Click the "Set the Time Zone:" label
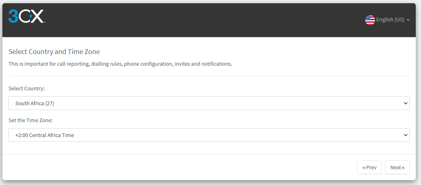 [31, 121]
